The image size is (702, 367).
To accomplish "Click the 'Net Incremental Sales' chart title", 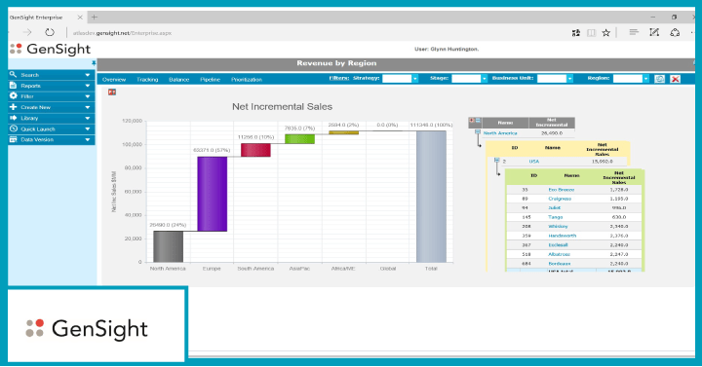I will click(282, 107).
